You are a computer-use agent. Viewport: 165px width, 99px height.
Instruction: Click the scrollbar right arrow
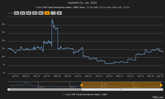pyautogui.click(x=162, y=89)
